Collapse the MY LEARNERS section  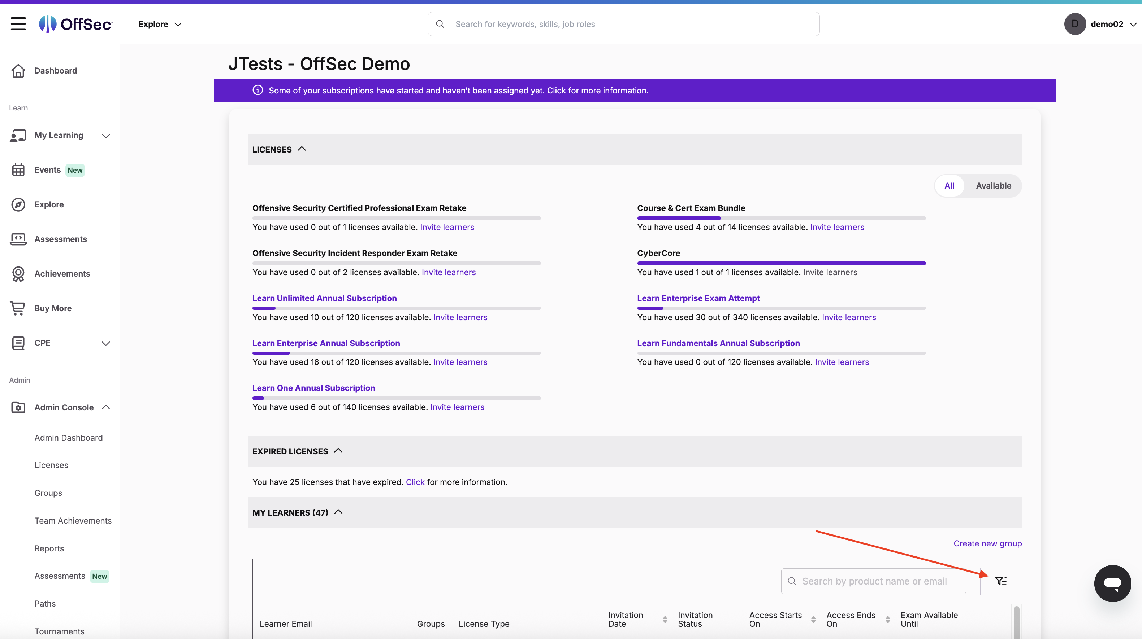[338, 512]
